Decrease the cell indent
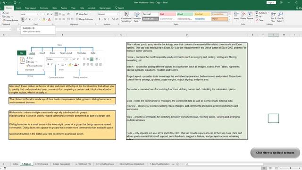This screenshot has height=170, width=302. pos(68,19)
